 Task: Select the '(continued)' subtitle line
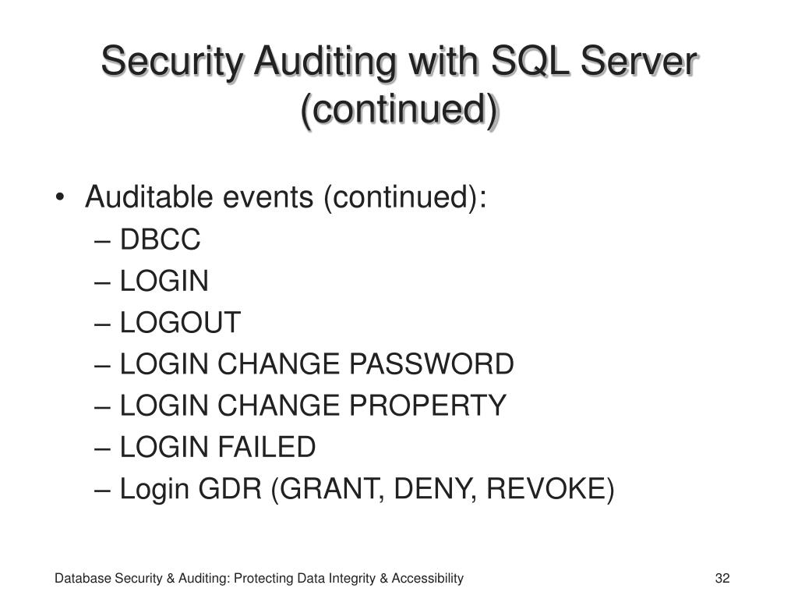[400, 109]
